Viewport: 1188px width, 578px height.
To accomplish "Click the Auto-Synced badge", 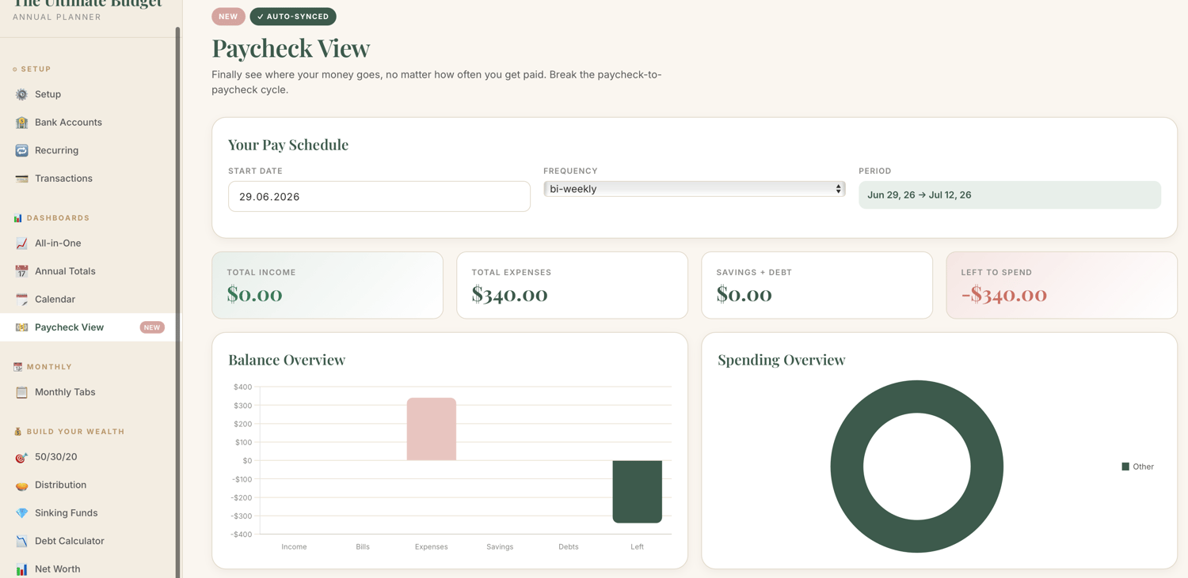I will click(293, 17).
